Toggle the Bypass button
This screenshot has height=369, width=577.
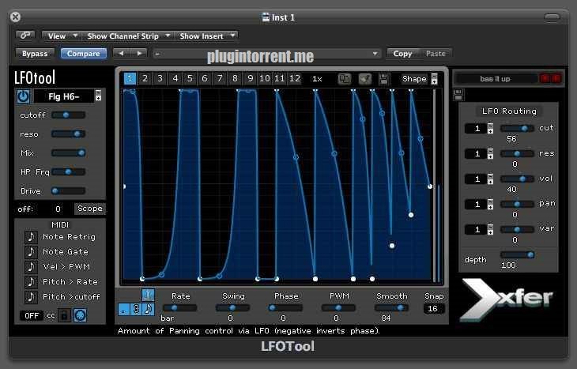click(35, 54)
